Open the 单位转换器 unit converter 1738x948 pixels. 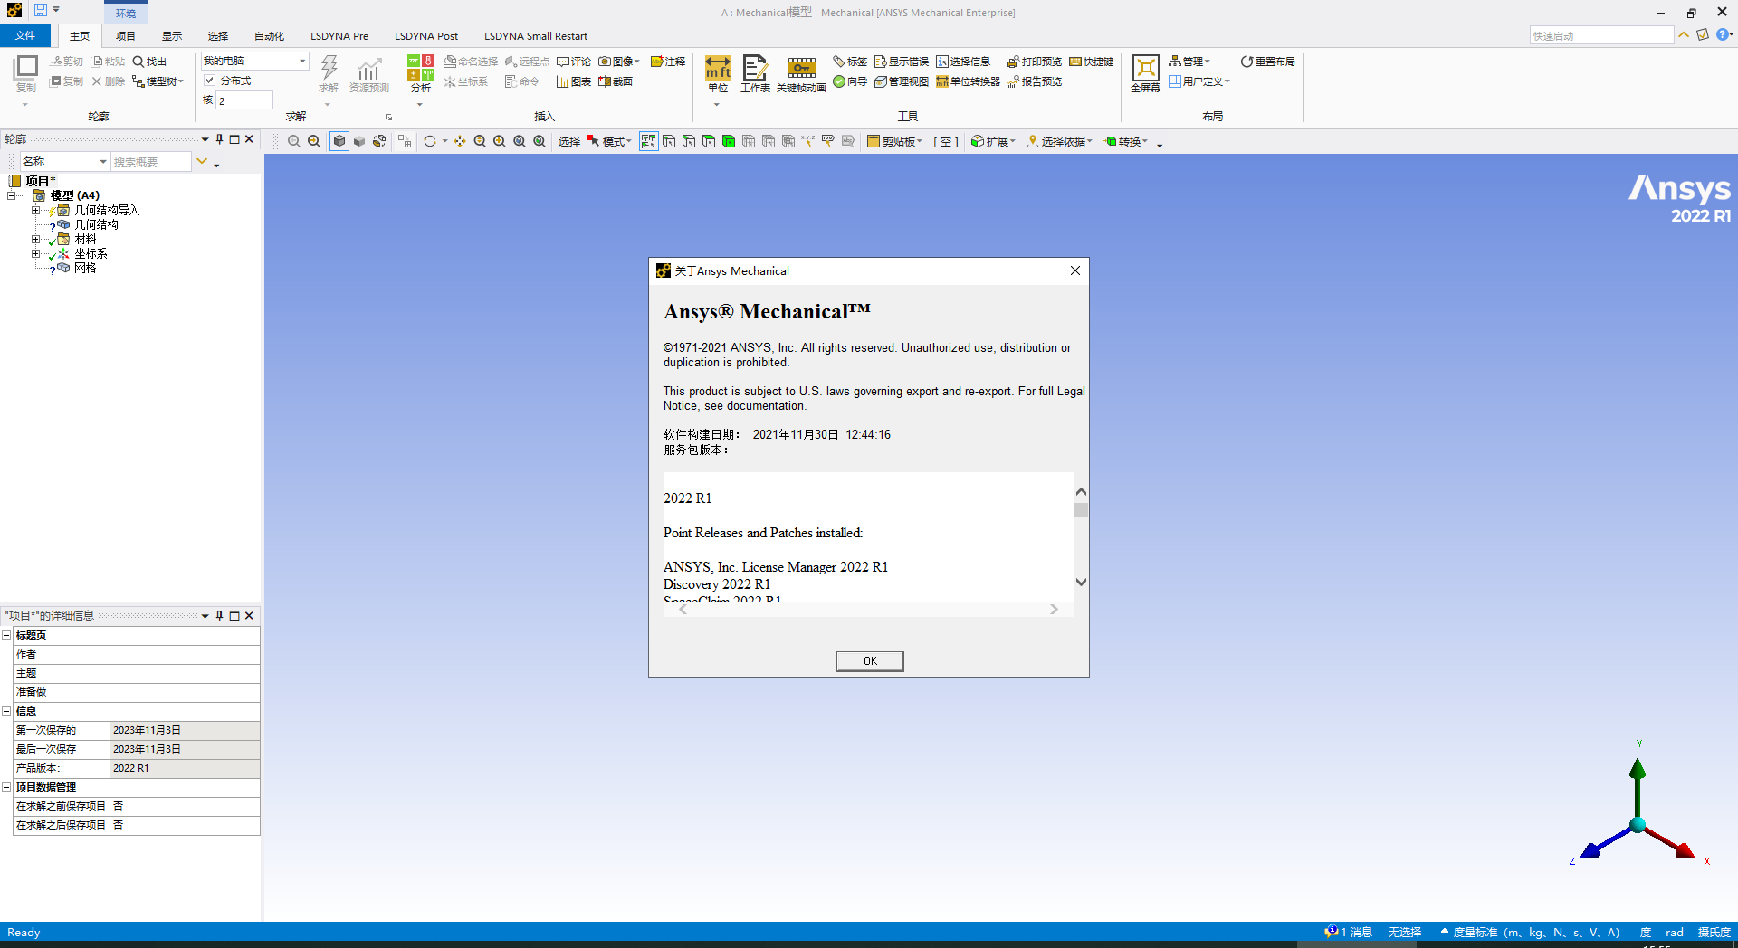click(x=968, y=81)
